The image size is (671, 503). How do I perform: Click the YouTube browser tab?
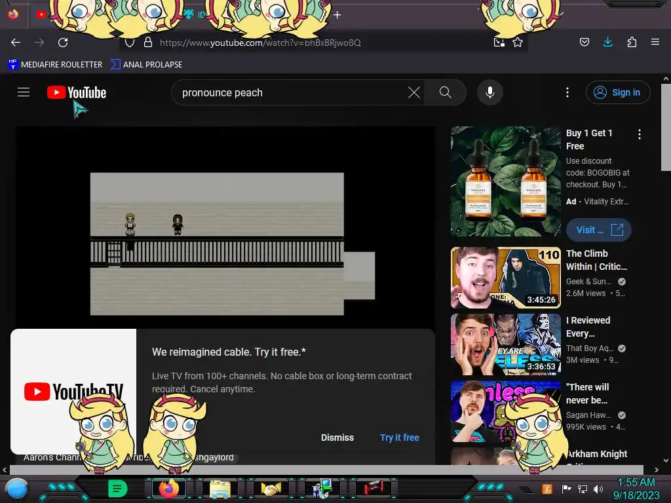click(41, 14)
